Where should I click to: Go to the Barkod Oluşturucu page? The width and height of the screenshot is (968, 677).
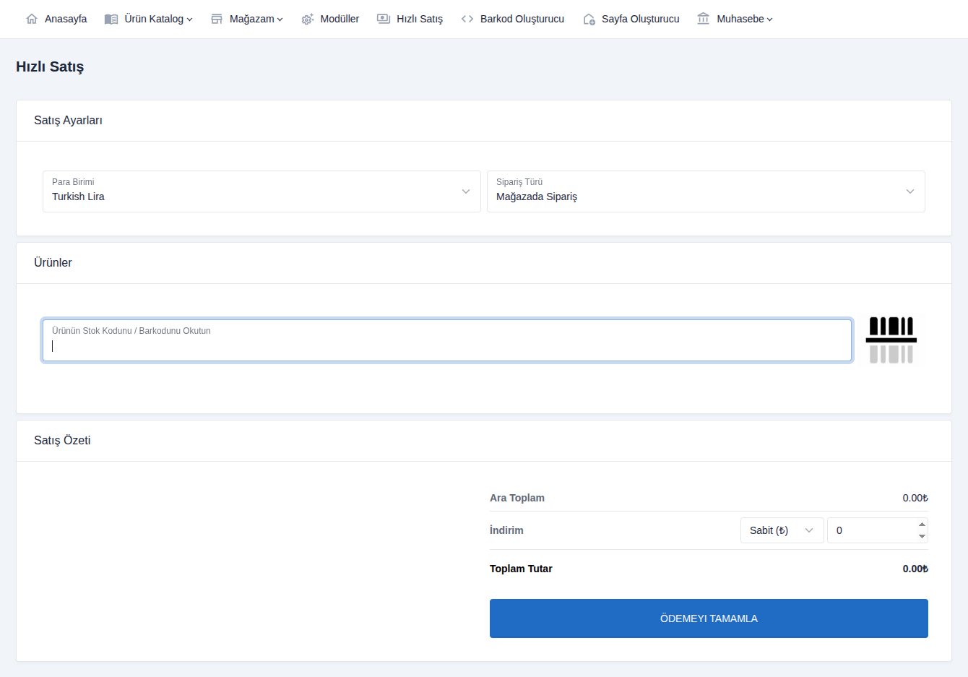[522, 19]
